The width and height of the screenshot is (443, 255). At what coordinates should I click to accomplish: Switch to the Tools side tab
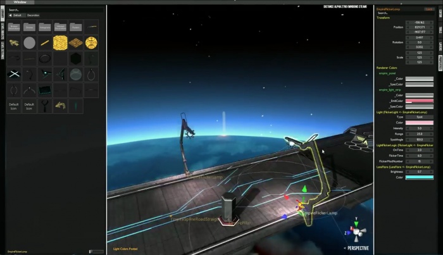[x=440, y=30]
